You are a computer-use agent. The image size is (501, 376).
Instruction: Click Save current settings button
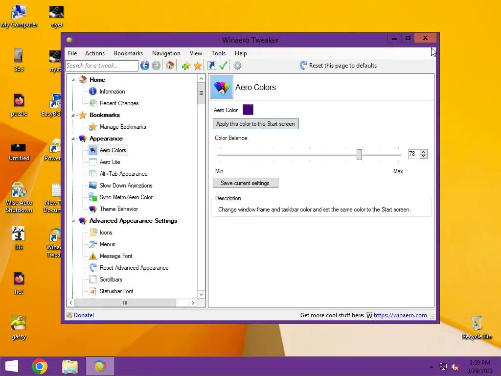pyautogui.click(x=246, y=183)
